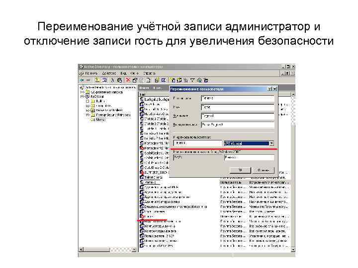This screenshot has height=268, width=358.
Task: Click the Выводимое имя input field
Action: pyautogui.click(x=238, y=125)
